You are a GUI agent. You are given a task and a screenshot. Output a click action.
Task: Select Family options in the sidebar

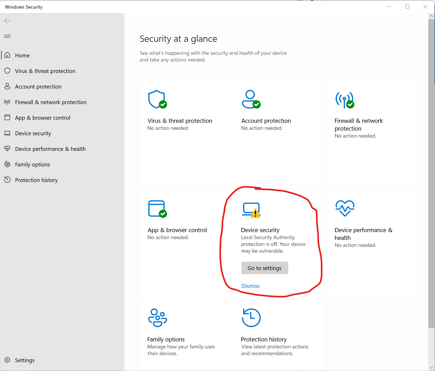[x=62, y=164]
